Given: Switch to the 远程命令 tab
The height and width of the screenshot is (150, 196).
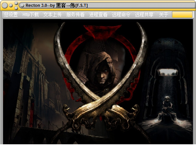Looking at the screenshot, I should (x=121, y=14).
